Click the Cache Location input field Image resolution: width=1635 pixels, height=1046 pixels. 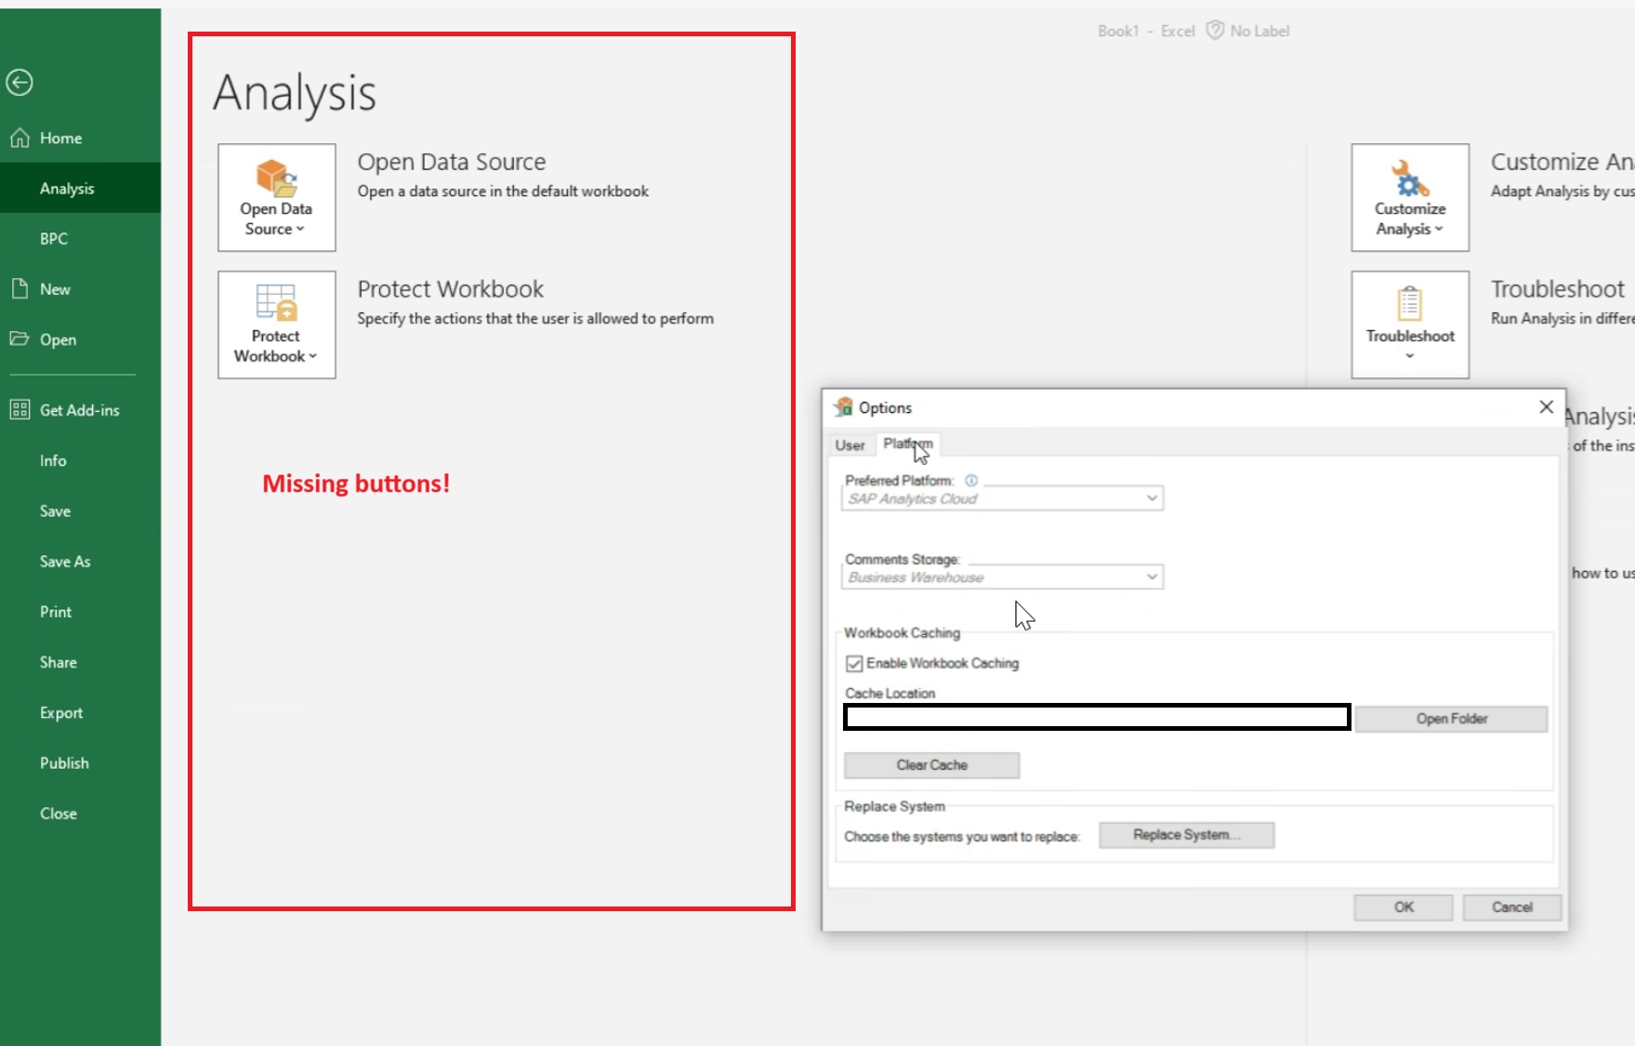point(1097,717)
